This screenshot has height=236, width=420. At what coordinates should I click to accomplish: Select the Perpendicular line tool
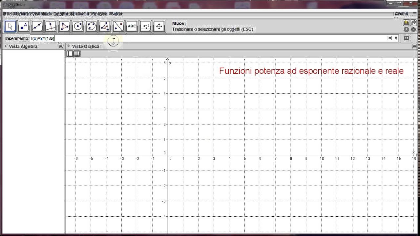pos(51,27)
